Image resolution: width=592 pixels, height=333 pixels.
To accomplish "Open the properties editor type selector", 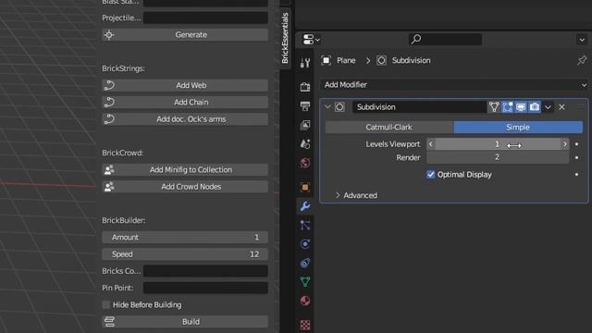I will [x=312, y=39].
